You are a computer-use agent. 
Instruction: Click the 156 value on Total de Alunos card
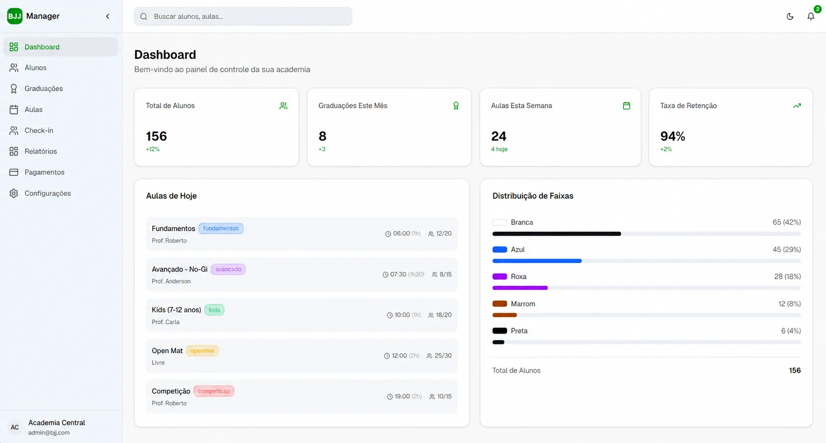[156, 137]
